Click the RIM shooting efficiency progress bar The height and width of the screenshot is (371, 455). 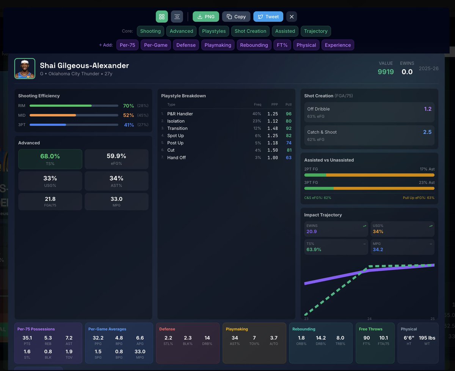tap(74, 106)
